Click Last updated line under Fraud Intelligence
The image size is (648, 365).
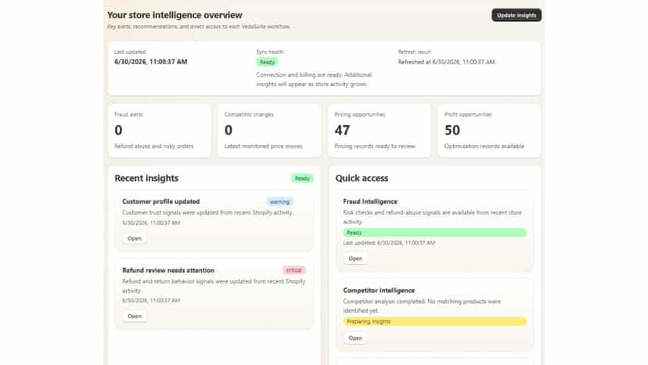(389, 243)
